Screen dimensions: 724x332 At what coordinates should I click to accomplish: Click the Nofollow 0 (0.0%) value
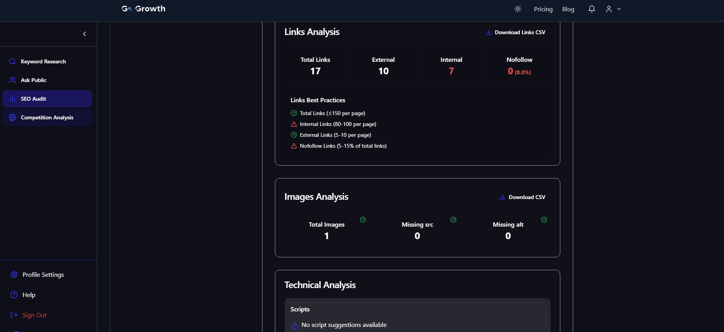[x=519, y=71]
